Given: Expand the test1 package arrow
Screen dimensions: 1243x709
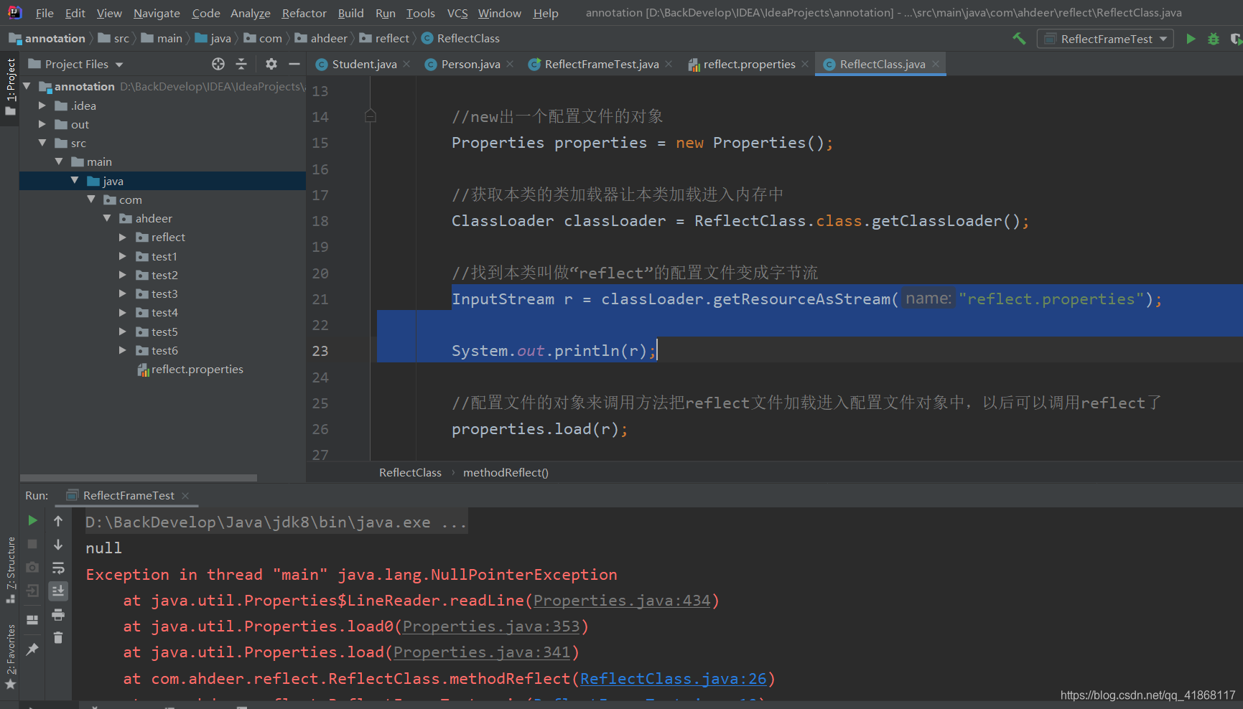Looking at the screenshot, I should (123, 256).
